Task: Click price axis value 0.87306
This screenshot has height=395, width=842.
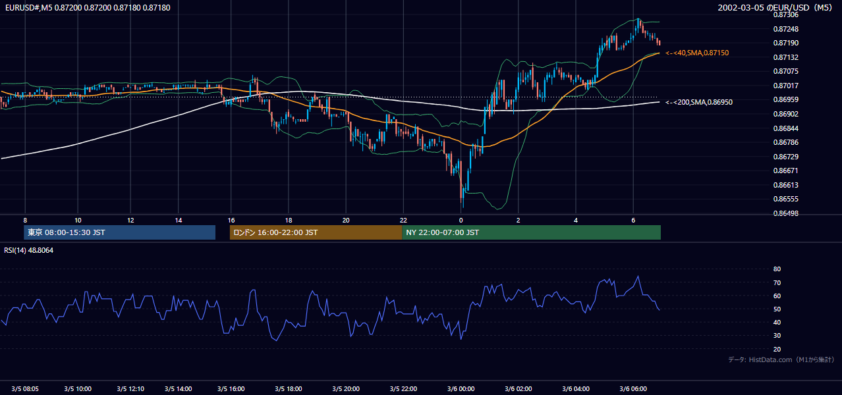Action: point(785,14)
